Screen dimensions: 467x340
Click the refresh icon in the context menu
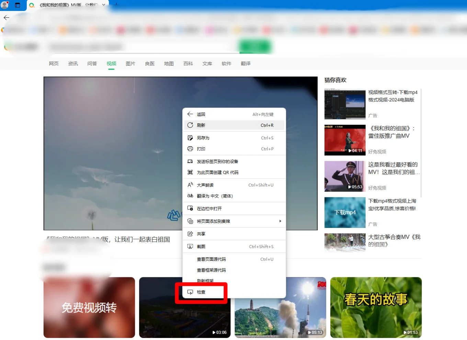[190, 125]
